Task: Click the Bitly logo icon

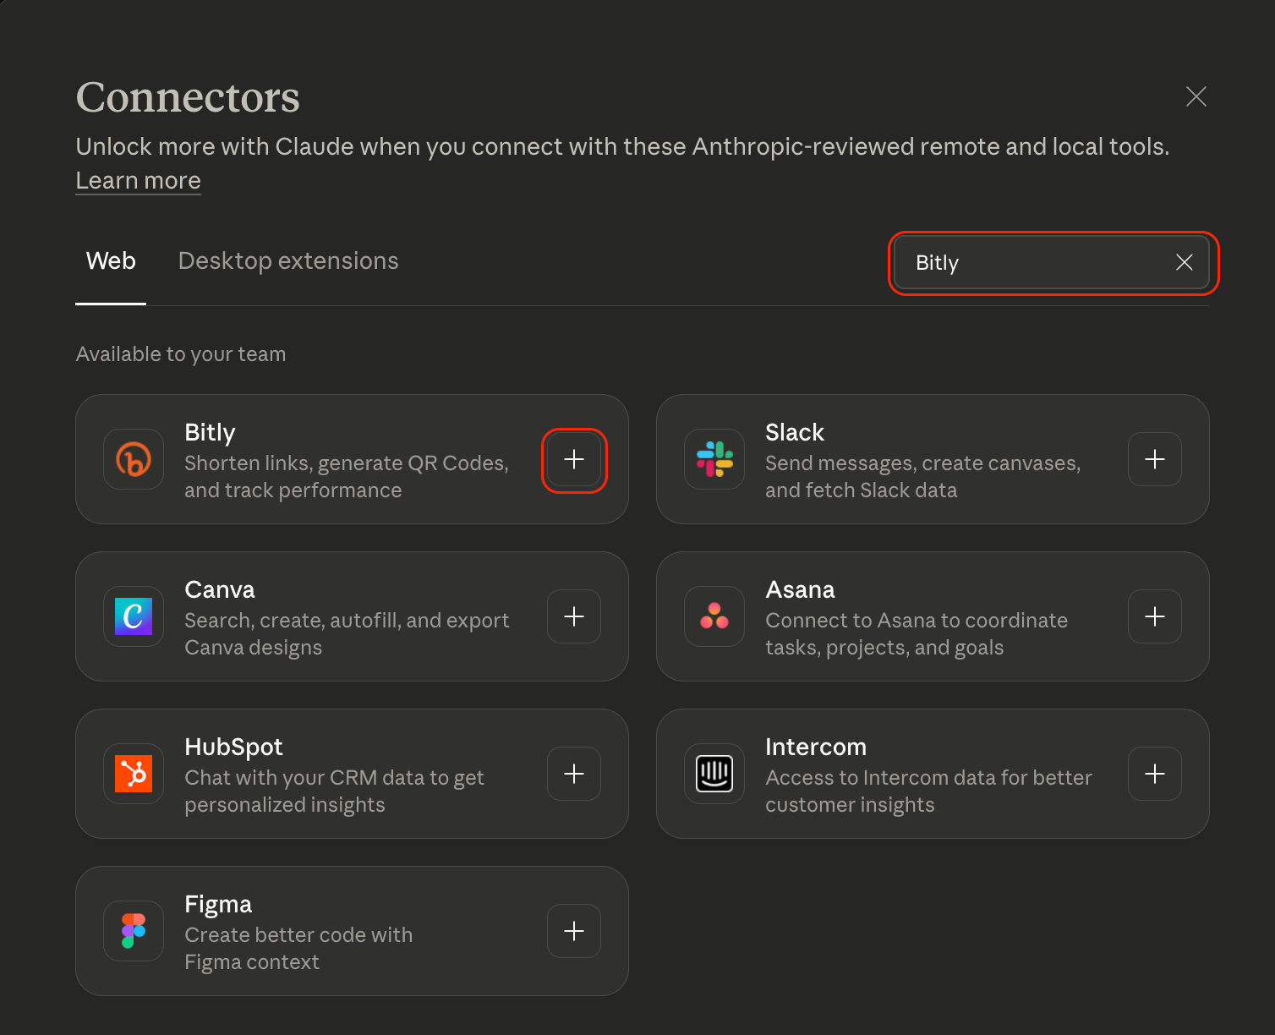Action: (134, 459)
